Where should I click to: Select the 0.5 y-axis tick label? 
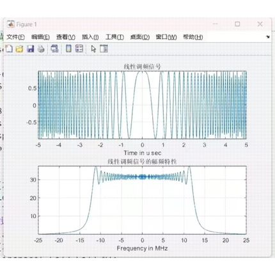[32, 88]
